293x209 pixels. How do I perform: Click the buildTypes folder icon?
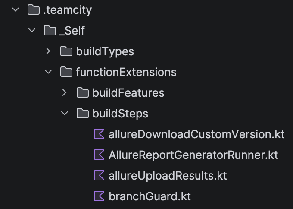[x=66, y=51]
